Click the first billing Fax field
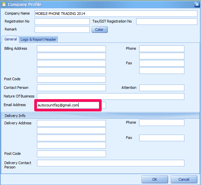The width and height of the screenshot is (201, 185). click(162, 63)
